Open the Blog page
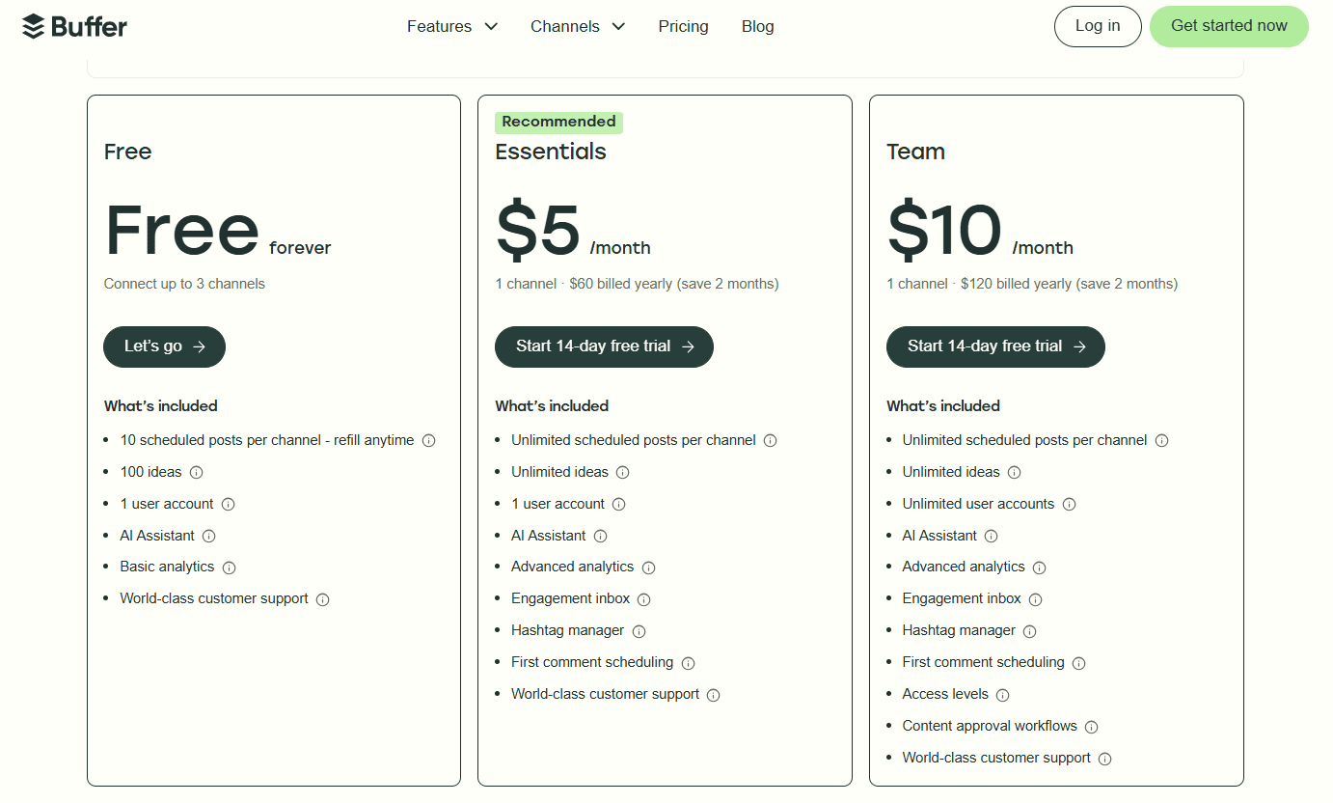 (x=757, y=26)
